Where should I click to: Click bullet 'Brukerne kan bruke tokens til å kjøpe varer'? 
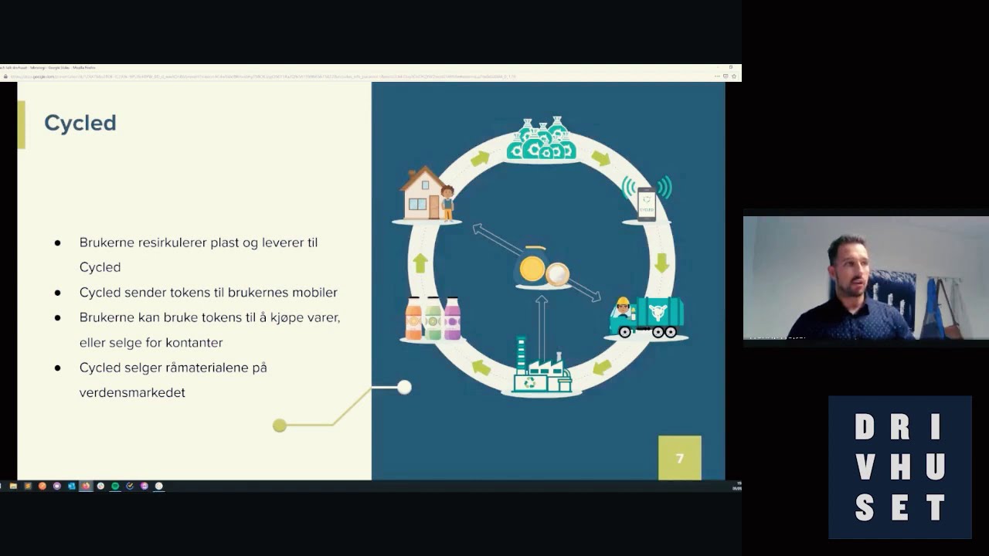pos(209,317)
